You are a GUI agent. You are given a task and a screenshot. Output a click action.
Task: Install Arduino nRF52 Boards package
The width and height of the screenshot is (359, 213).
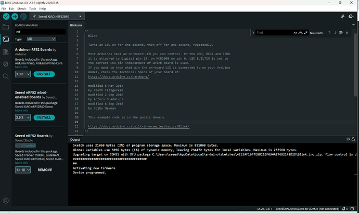point(44,74)
